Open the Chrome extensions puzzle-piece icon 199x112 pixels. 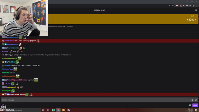point(187,6)
